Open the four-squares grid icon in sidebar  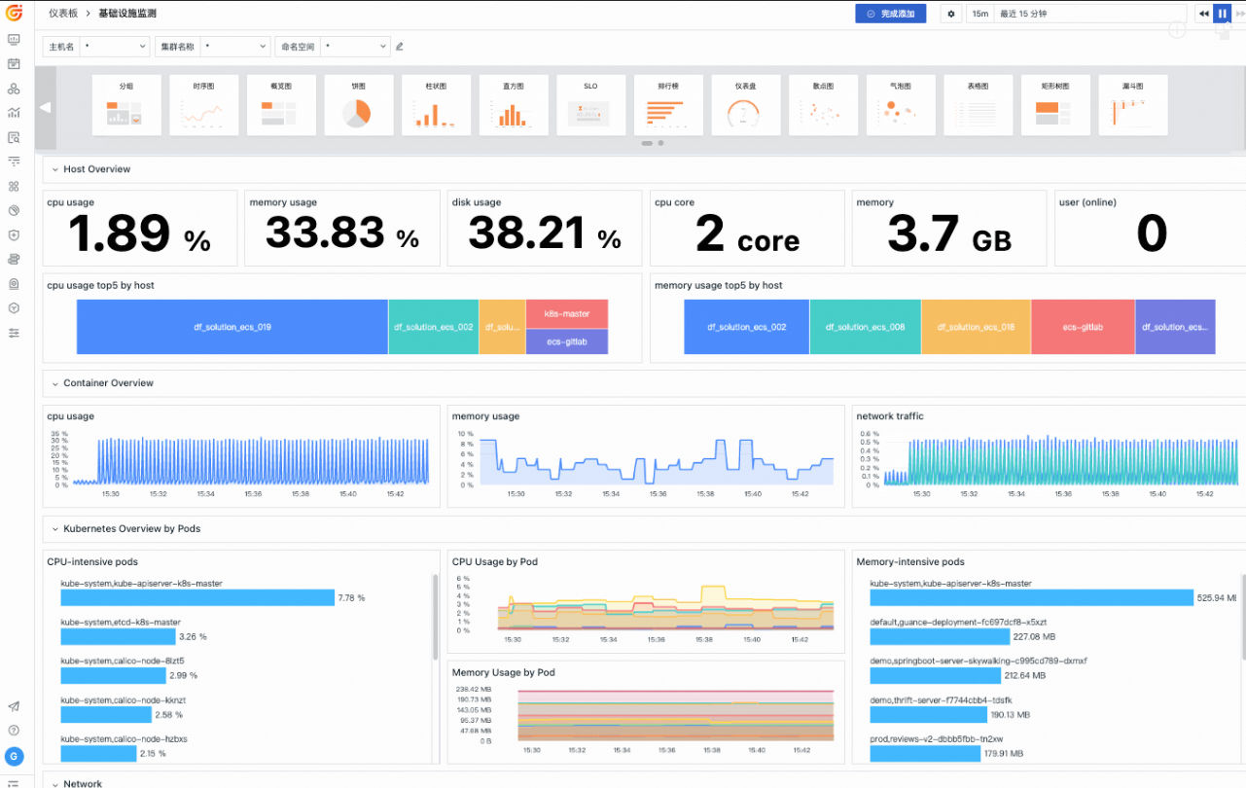tap(14, 186)
